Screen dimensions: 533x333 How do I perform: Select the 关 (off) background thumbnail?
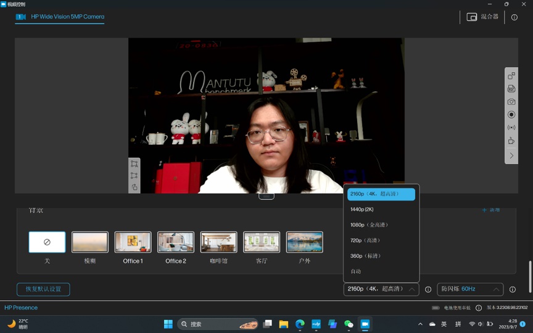48,242
